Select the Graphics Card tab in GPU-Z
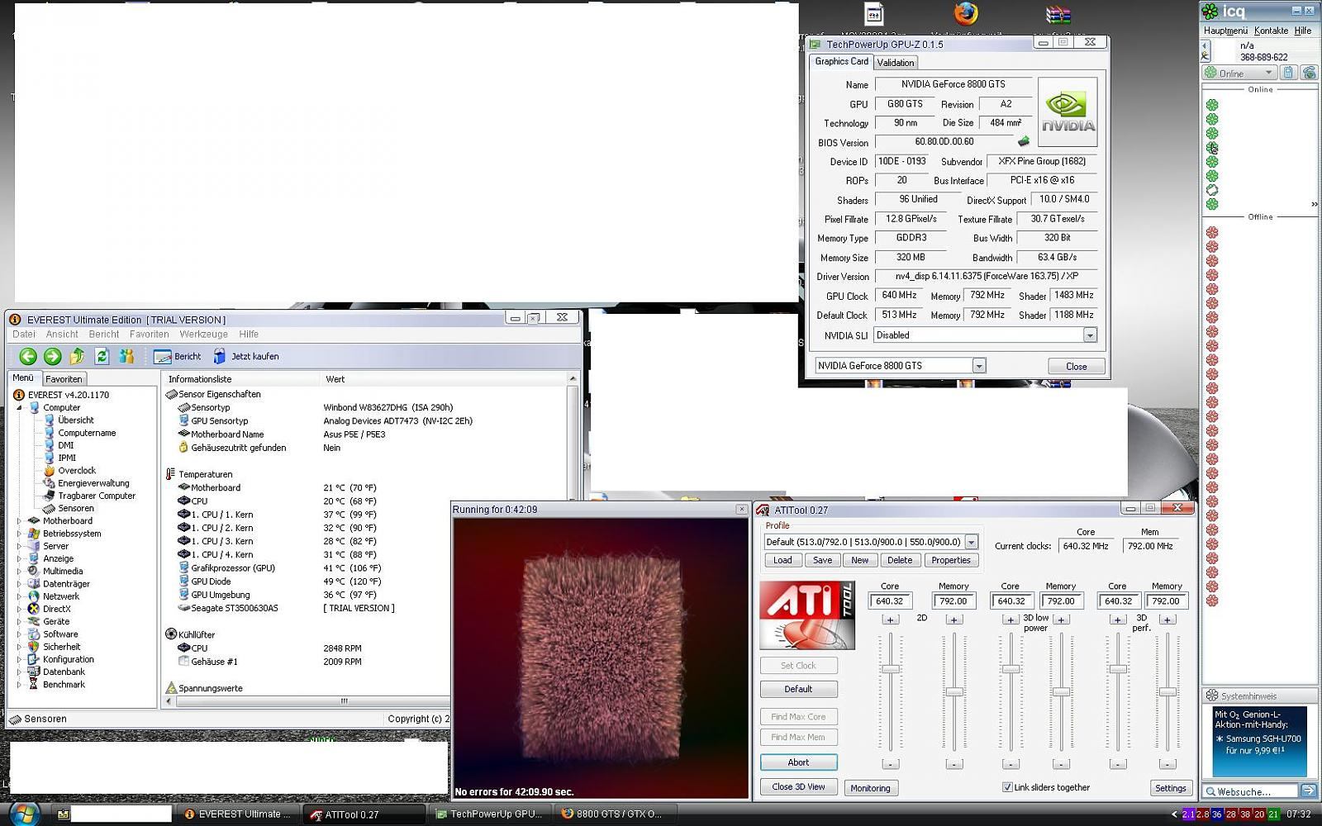This screenshot has height=826, width=1322. 841,62
